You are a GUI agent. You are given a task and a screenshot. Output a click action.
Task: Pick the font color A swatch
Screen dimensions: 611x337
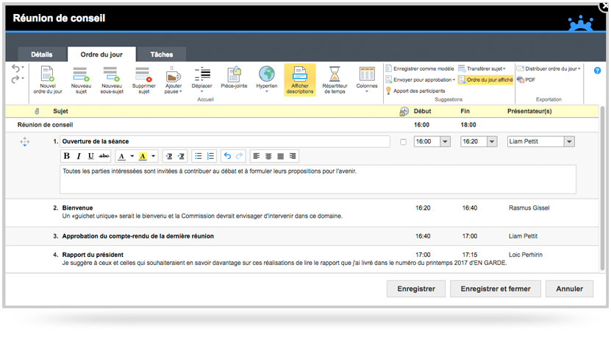click(x=122, y=157)
